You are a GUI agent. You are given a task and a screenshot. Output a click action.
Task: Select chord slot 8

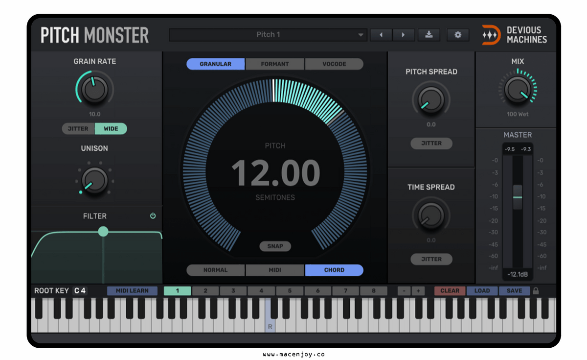373,290
